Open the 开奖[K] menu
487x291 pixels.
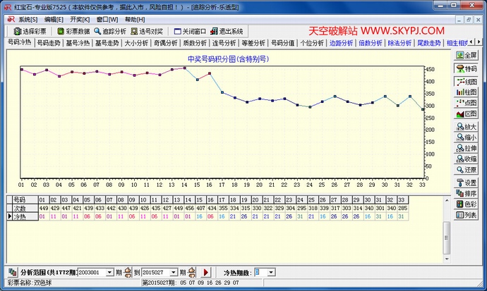pyautogui.click(x=80, y=19)
